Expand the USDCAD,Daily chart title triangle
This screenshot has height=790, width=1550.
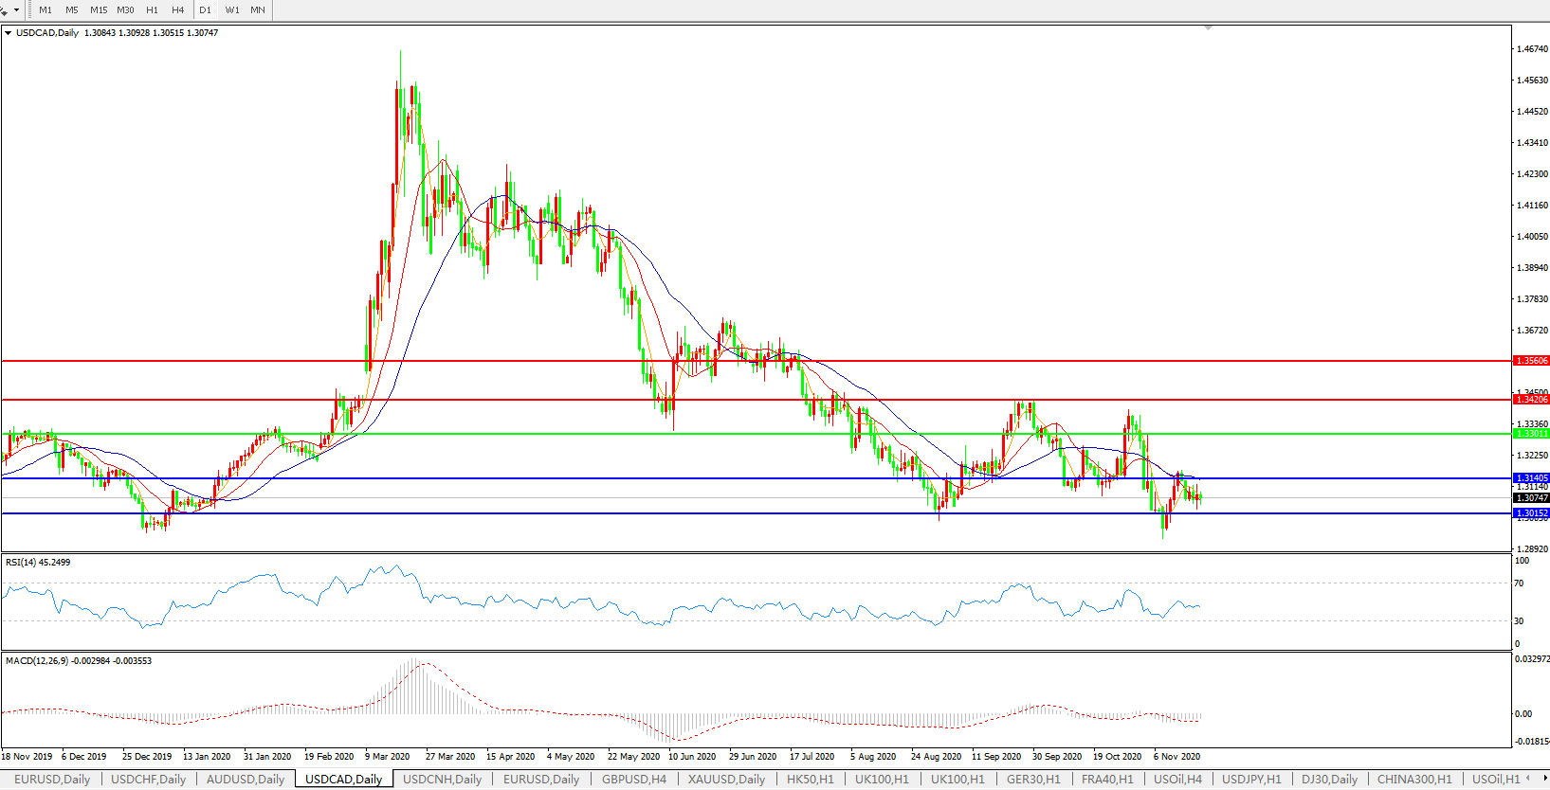pyautogui.click(x=9, y=33)
